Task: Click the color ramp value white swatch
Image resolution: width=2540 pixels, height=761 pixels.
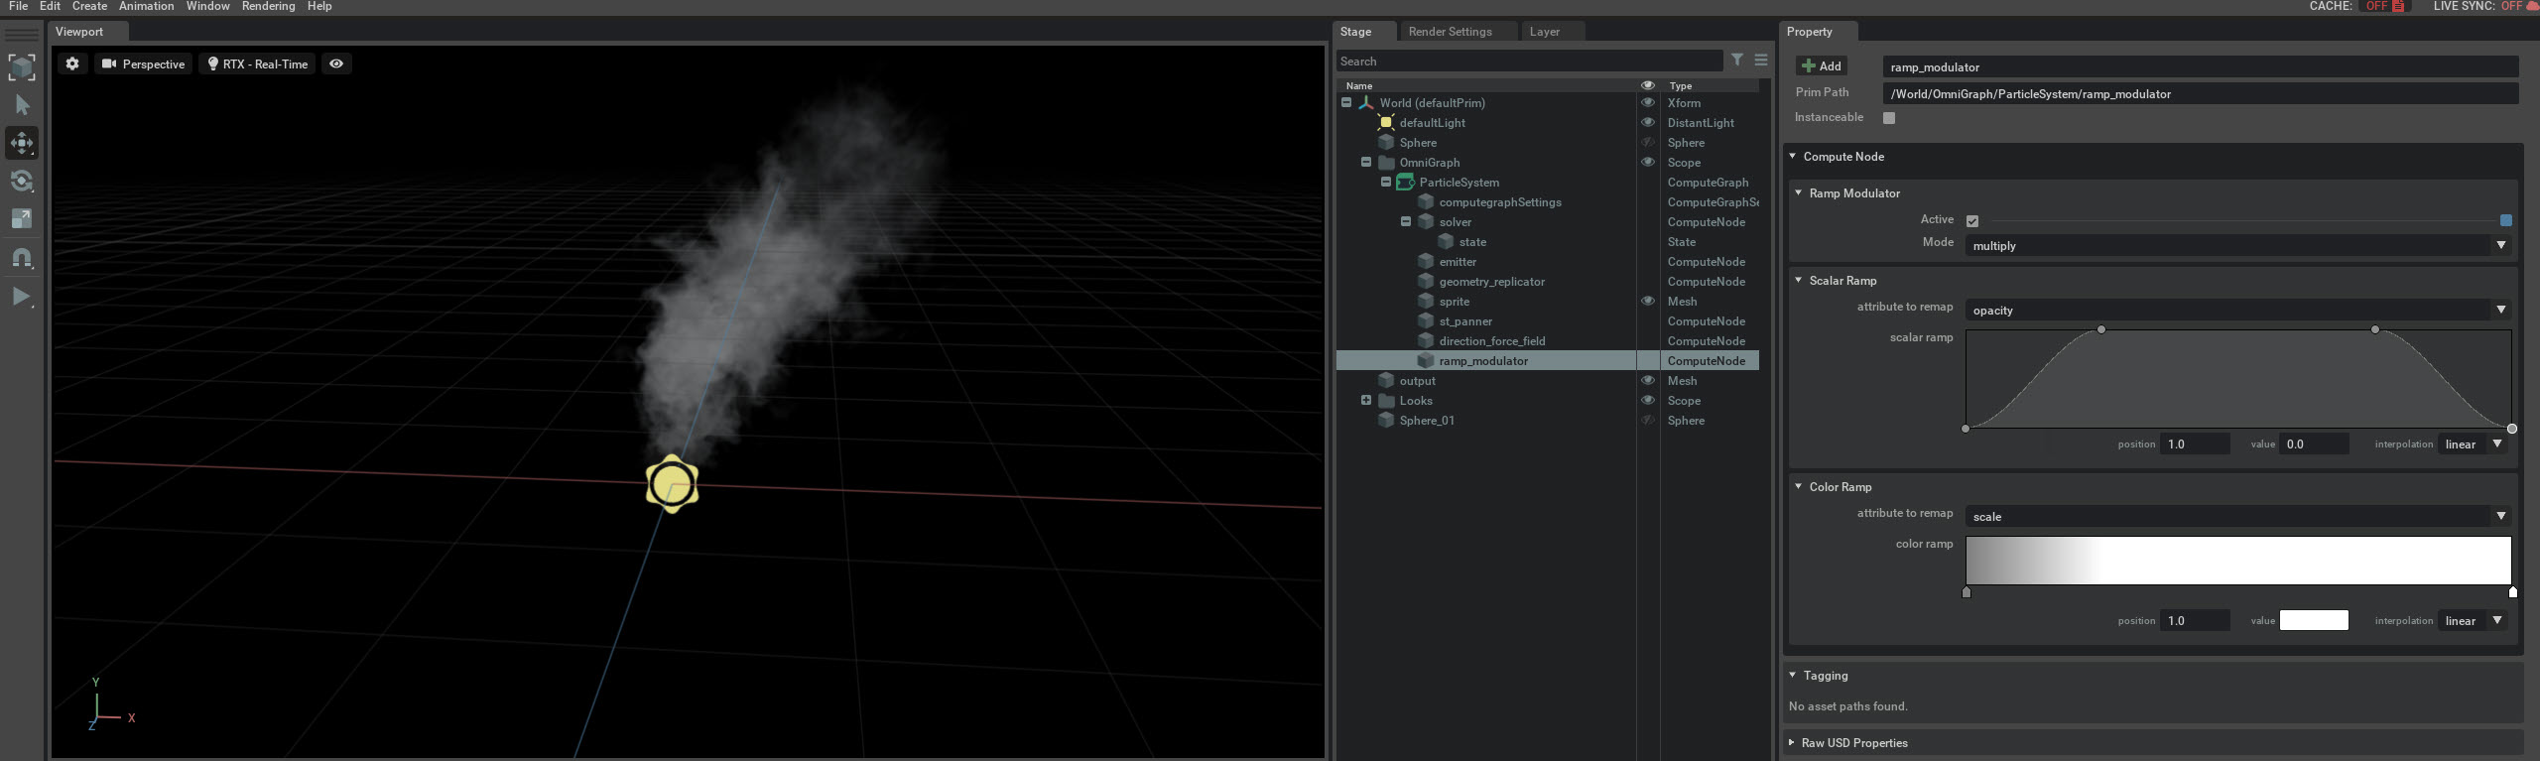Action: (x=2314, y=620)
